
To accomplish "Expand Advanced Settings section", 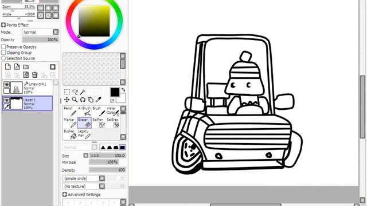I will (65, 195).
